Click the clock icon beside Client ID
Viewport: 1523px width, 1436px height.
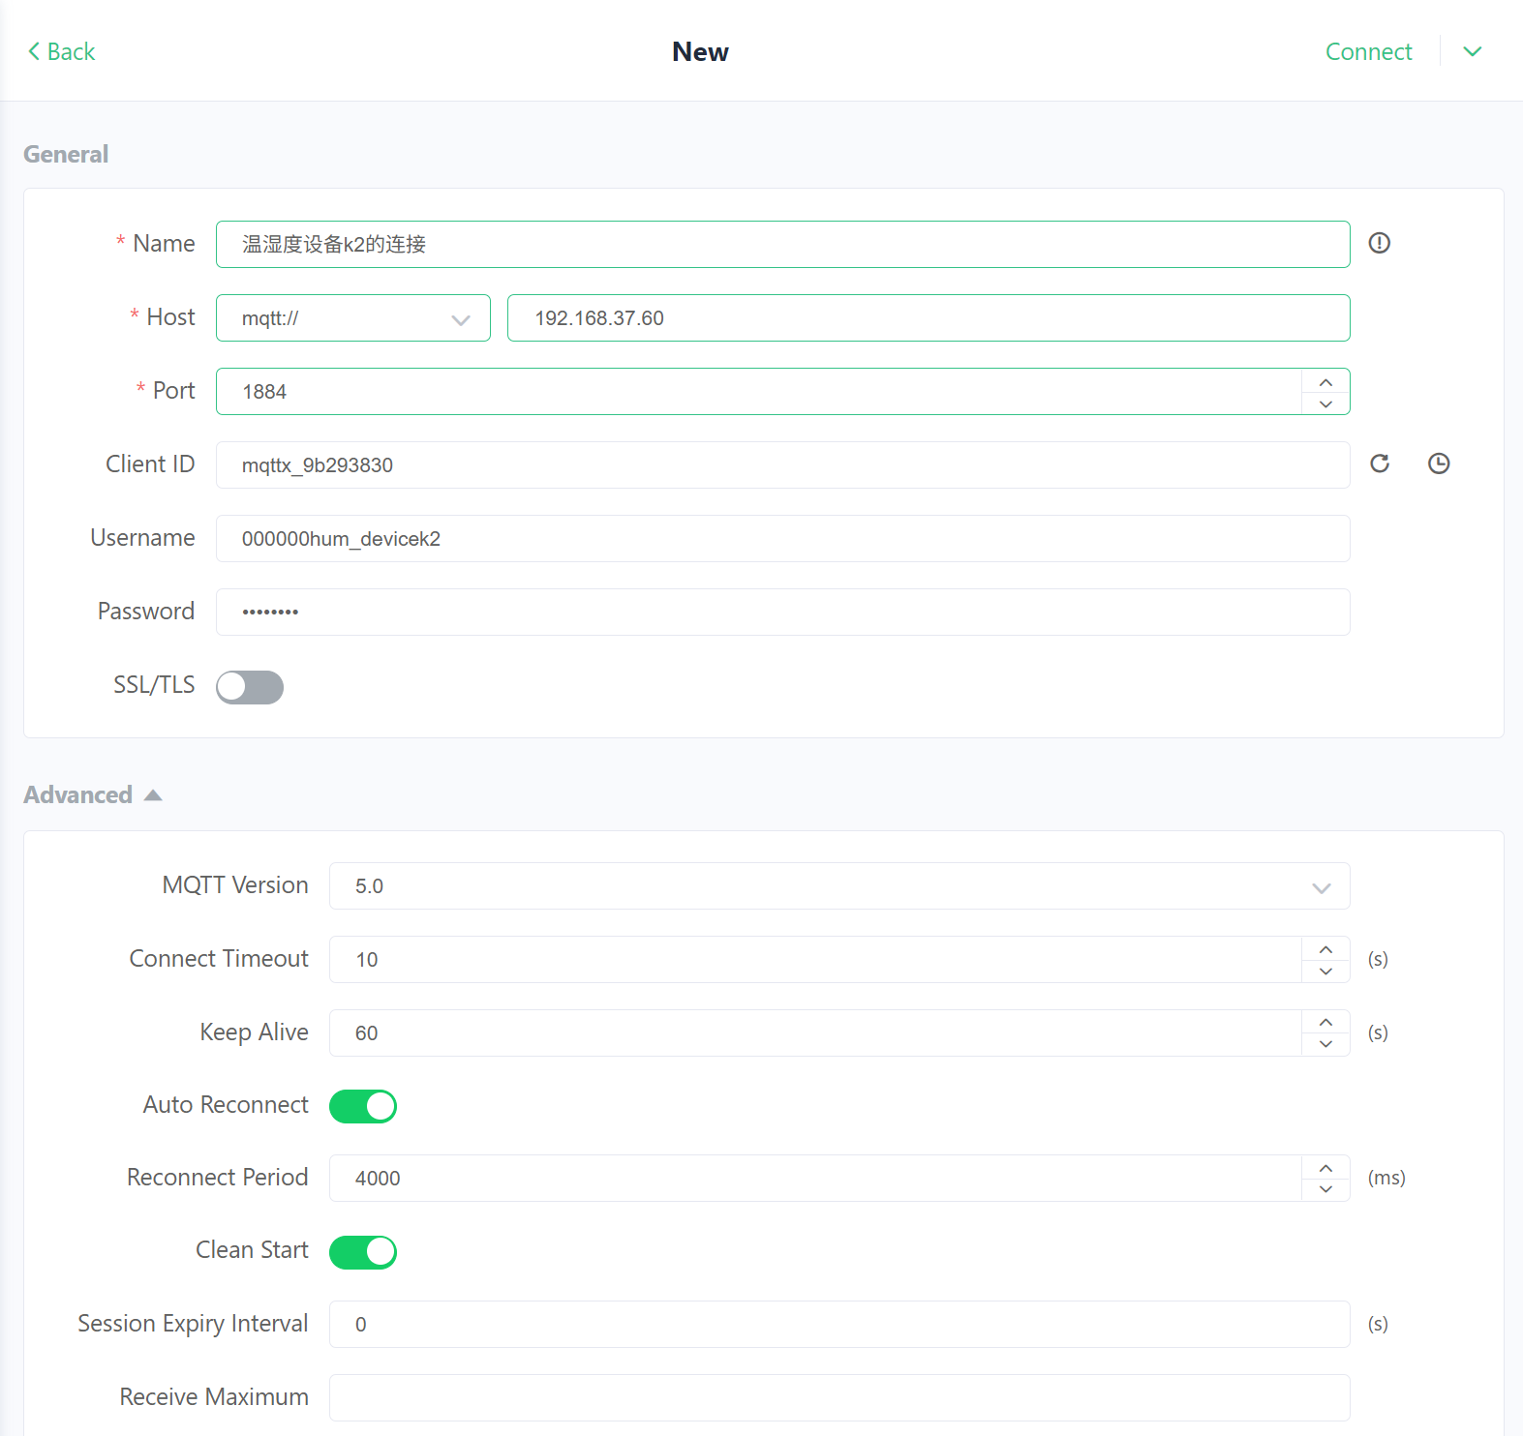1439,464
